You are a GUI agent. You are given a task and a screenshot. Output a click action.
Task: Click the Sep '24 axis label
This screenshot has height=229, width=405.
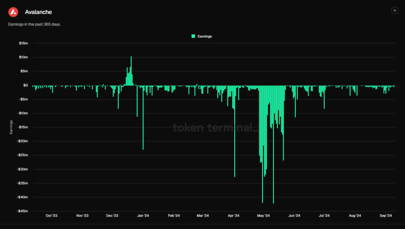click(386, 216)
